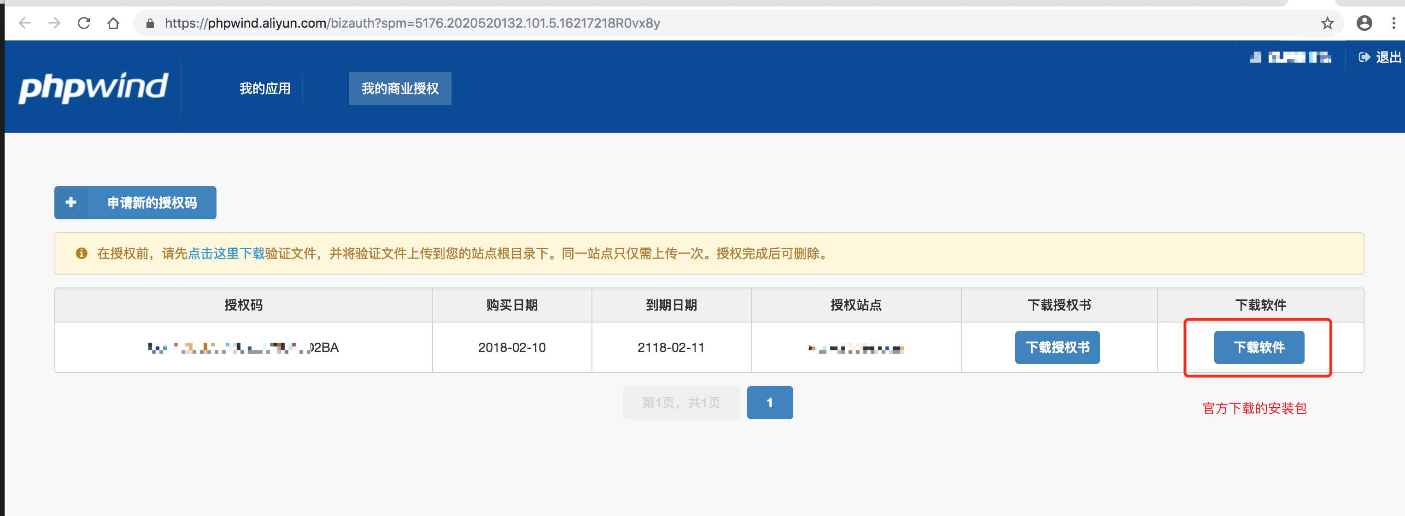
Task: View site security via lock icon
Action: coord(151,23)
